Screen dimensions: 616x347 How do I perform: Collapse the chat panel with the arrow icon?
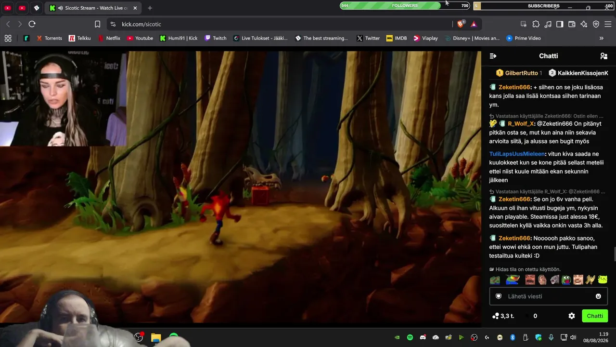tap(493, 56)
